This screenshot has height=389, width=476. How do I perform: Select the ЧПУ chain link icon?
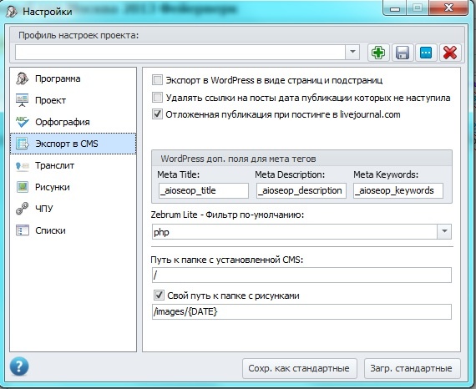coord(23,209)
